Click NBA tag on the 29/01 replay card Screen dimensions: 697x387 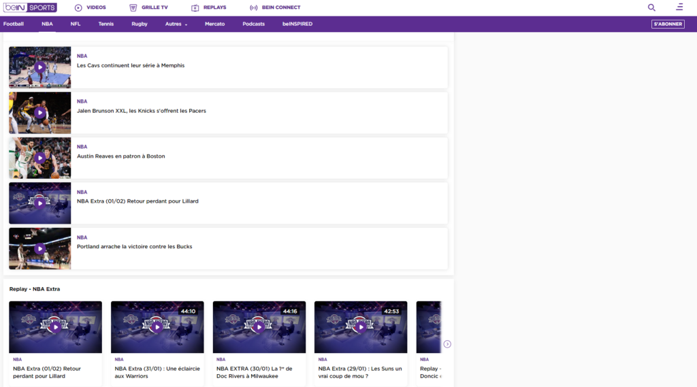[323, 359]
